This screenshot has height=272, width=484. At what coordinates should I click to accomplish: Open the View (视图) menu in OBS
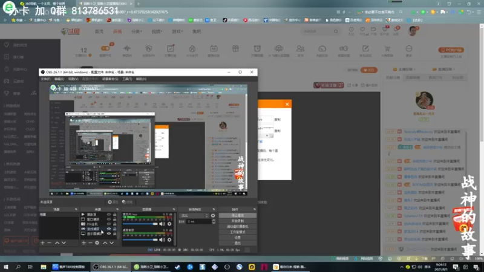pyautogui.click(x=73, y=79)
